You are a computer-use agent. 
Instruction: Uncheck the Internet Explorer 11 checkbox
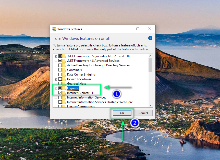point(60,93)
